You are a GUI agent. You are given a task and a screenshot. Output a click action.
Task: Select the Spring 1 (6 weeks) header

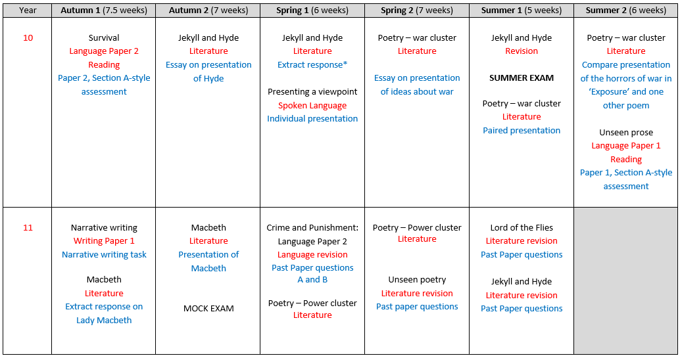[312, 10]
